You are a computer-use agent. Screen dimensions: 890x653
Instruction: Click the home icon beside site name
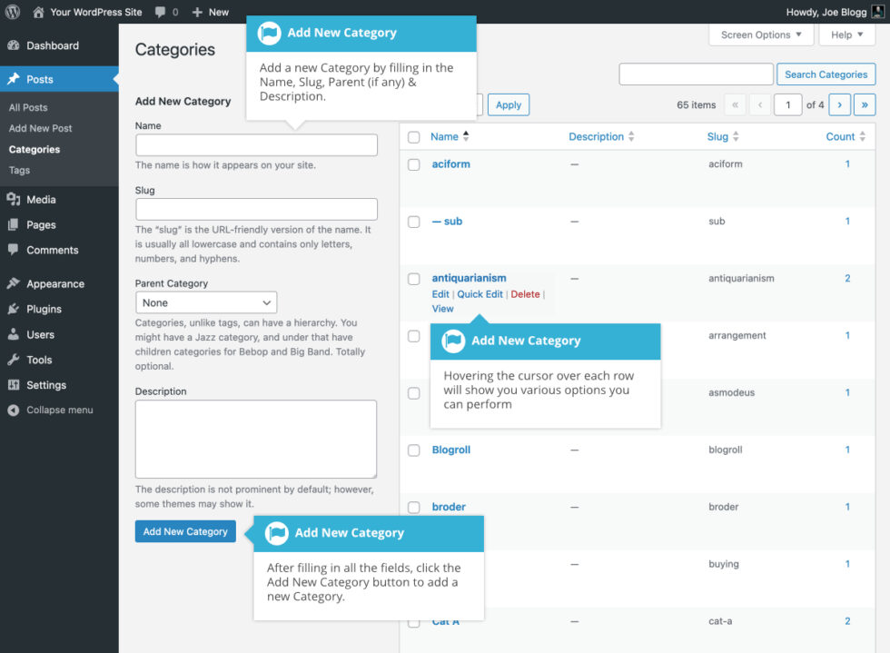[38, 12]
